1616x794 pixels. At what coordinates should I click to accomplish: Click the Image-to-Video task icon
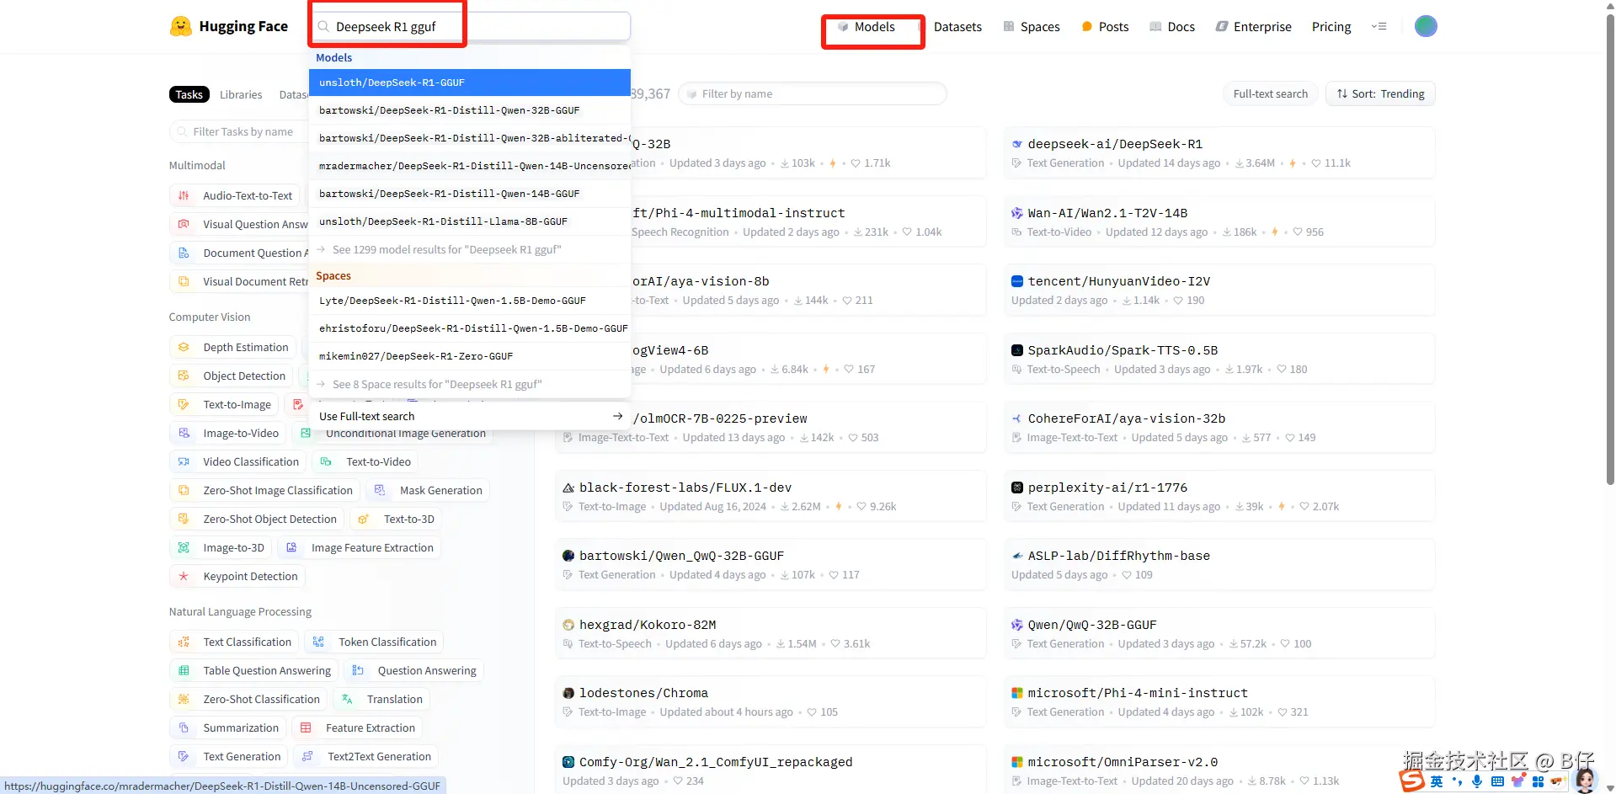(x=184, y=433)
